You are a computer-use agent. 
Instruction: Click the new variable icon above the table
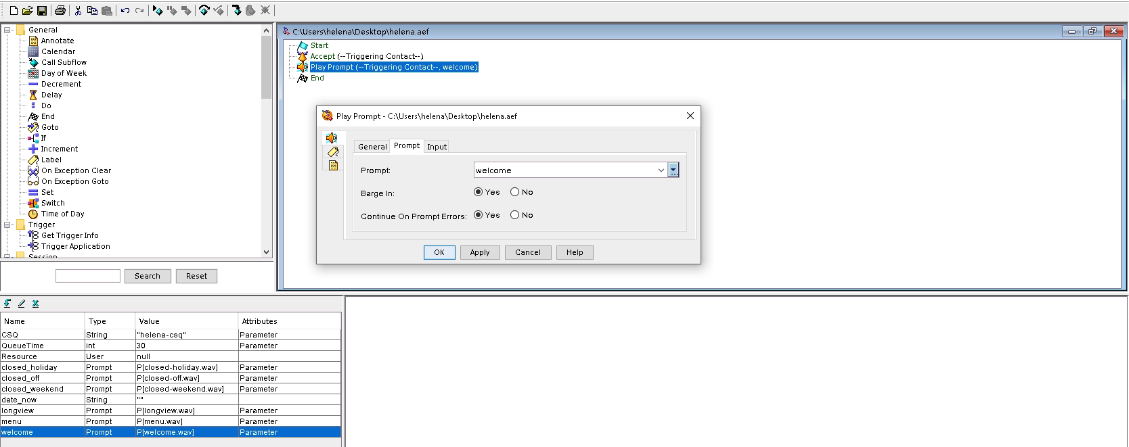[x=7, y=304]
